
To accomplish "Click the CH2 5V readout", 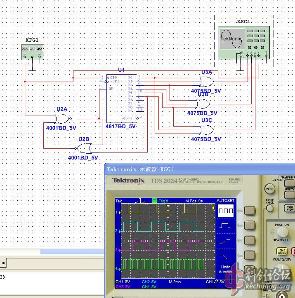I will coord(149,282).
